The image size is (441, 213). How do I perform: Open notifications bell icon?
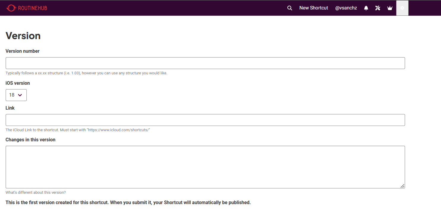point(366,8)
